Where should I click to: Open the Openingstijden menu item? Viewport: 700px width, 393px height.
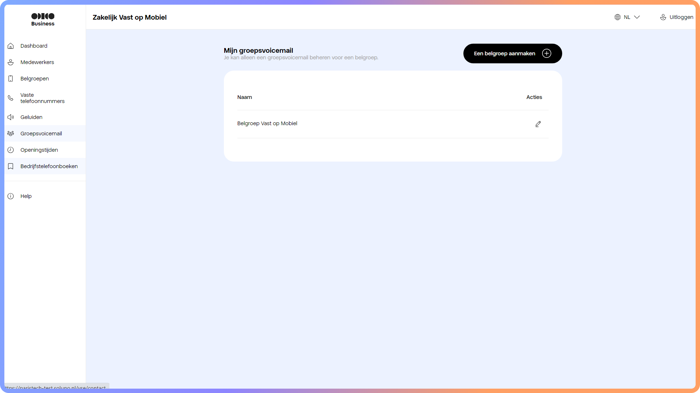(x=39, y=150)
